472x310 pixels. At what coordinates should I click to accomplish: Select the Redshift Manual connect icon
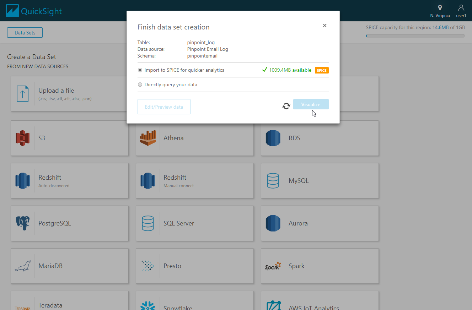pos(148,181)
